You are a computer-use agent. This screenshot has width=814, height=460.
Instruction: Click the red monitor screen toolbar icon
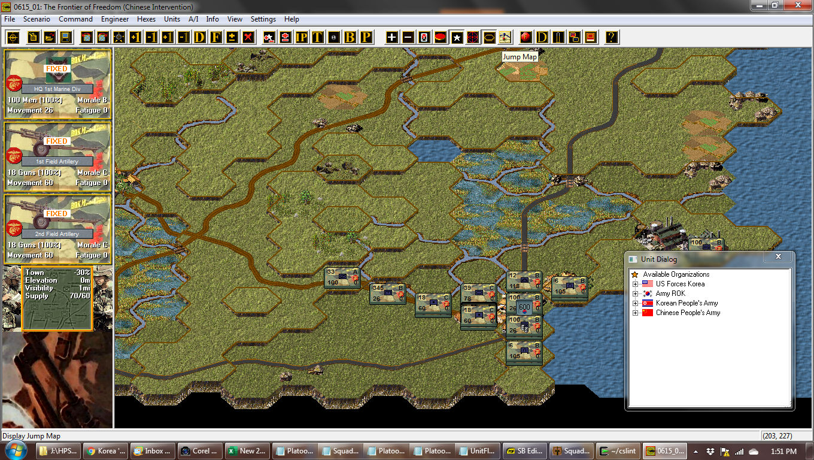tap(591, 37)
